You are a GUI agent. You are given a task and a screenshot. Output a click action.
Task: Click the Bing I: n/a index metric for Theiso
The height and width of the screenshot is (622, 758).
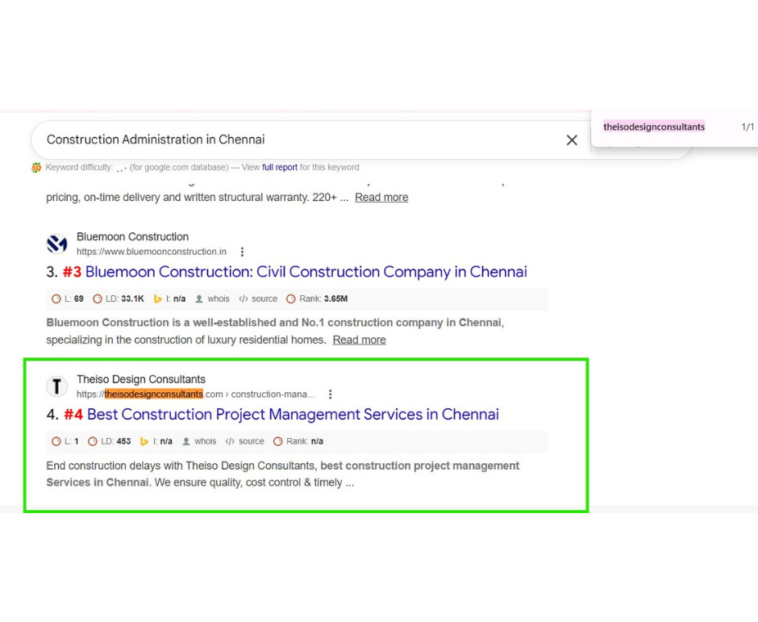click(x=156, y=441)
